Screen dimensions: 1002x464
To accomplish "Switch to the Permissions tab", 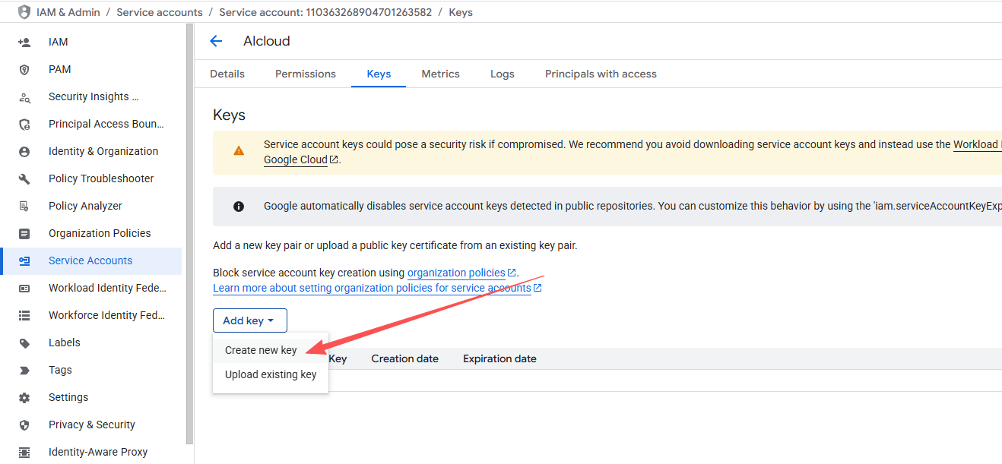I will (305, 74).
